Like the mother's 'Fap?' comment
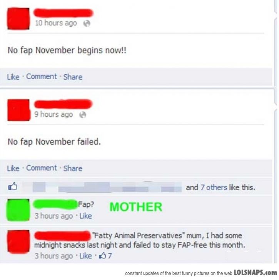This screenshot has height=280, width=279. click(x=86, y=216)
